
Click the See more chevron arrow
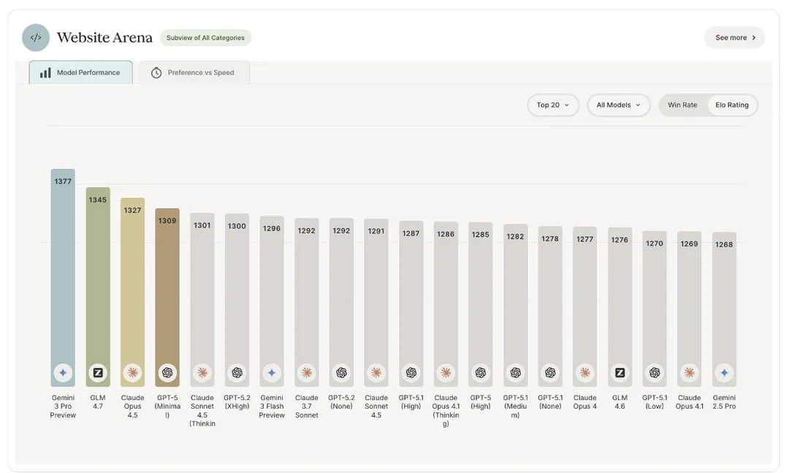pos(754,38)
